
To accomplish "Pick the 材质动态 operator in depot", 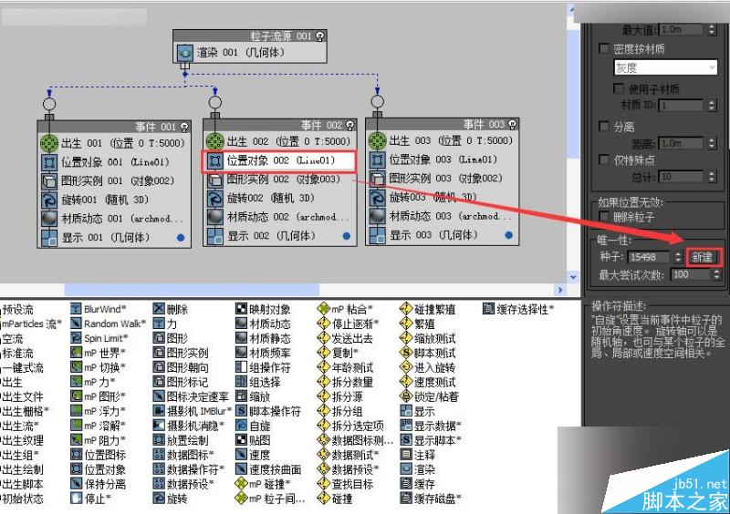I will click(x=263, y=324).
